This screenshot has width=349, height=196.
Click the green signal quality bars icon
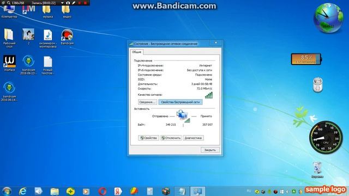point(209,95)
